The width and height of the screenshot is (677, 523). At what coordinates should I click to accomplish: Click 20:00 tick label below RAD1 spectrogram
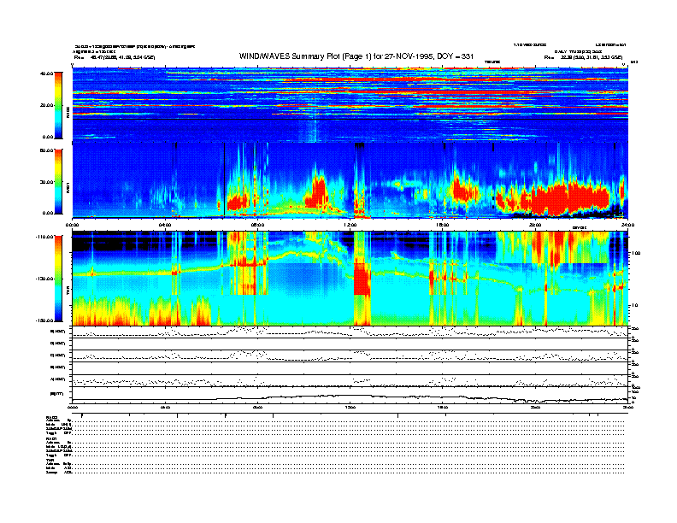click(535, 225)
